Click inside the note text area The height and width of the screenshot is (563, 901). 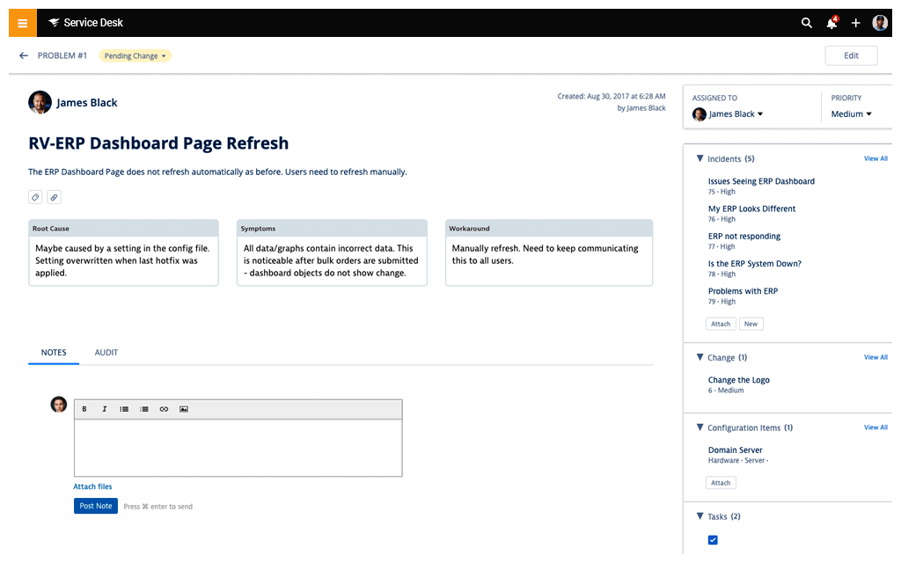point(238,447)
